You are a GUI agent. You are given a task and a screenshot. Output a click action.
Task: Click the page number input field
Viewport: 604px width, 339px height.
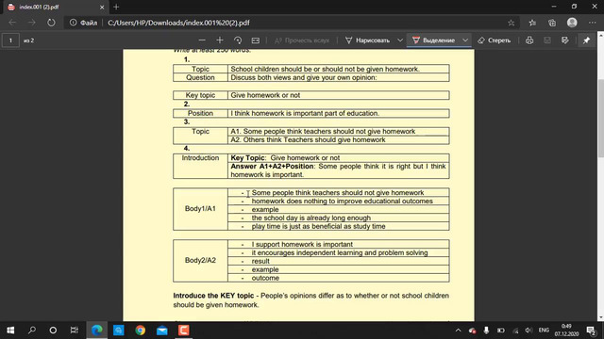(10, 40)
